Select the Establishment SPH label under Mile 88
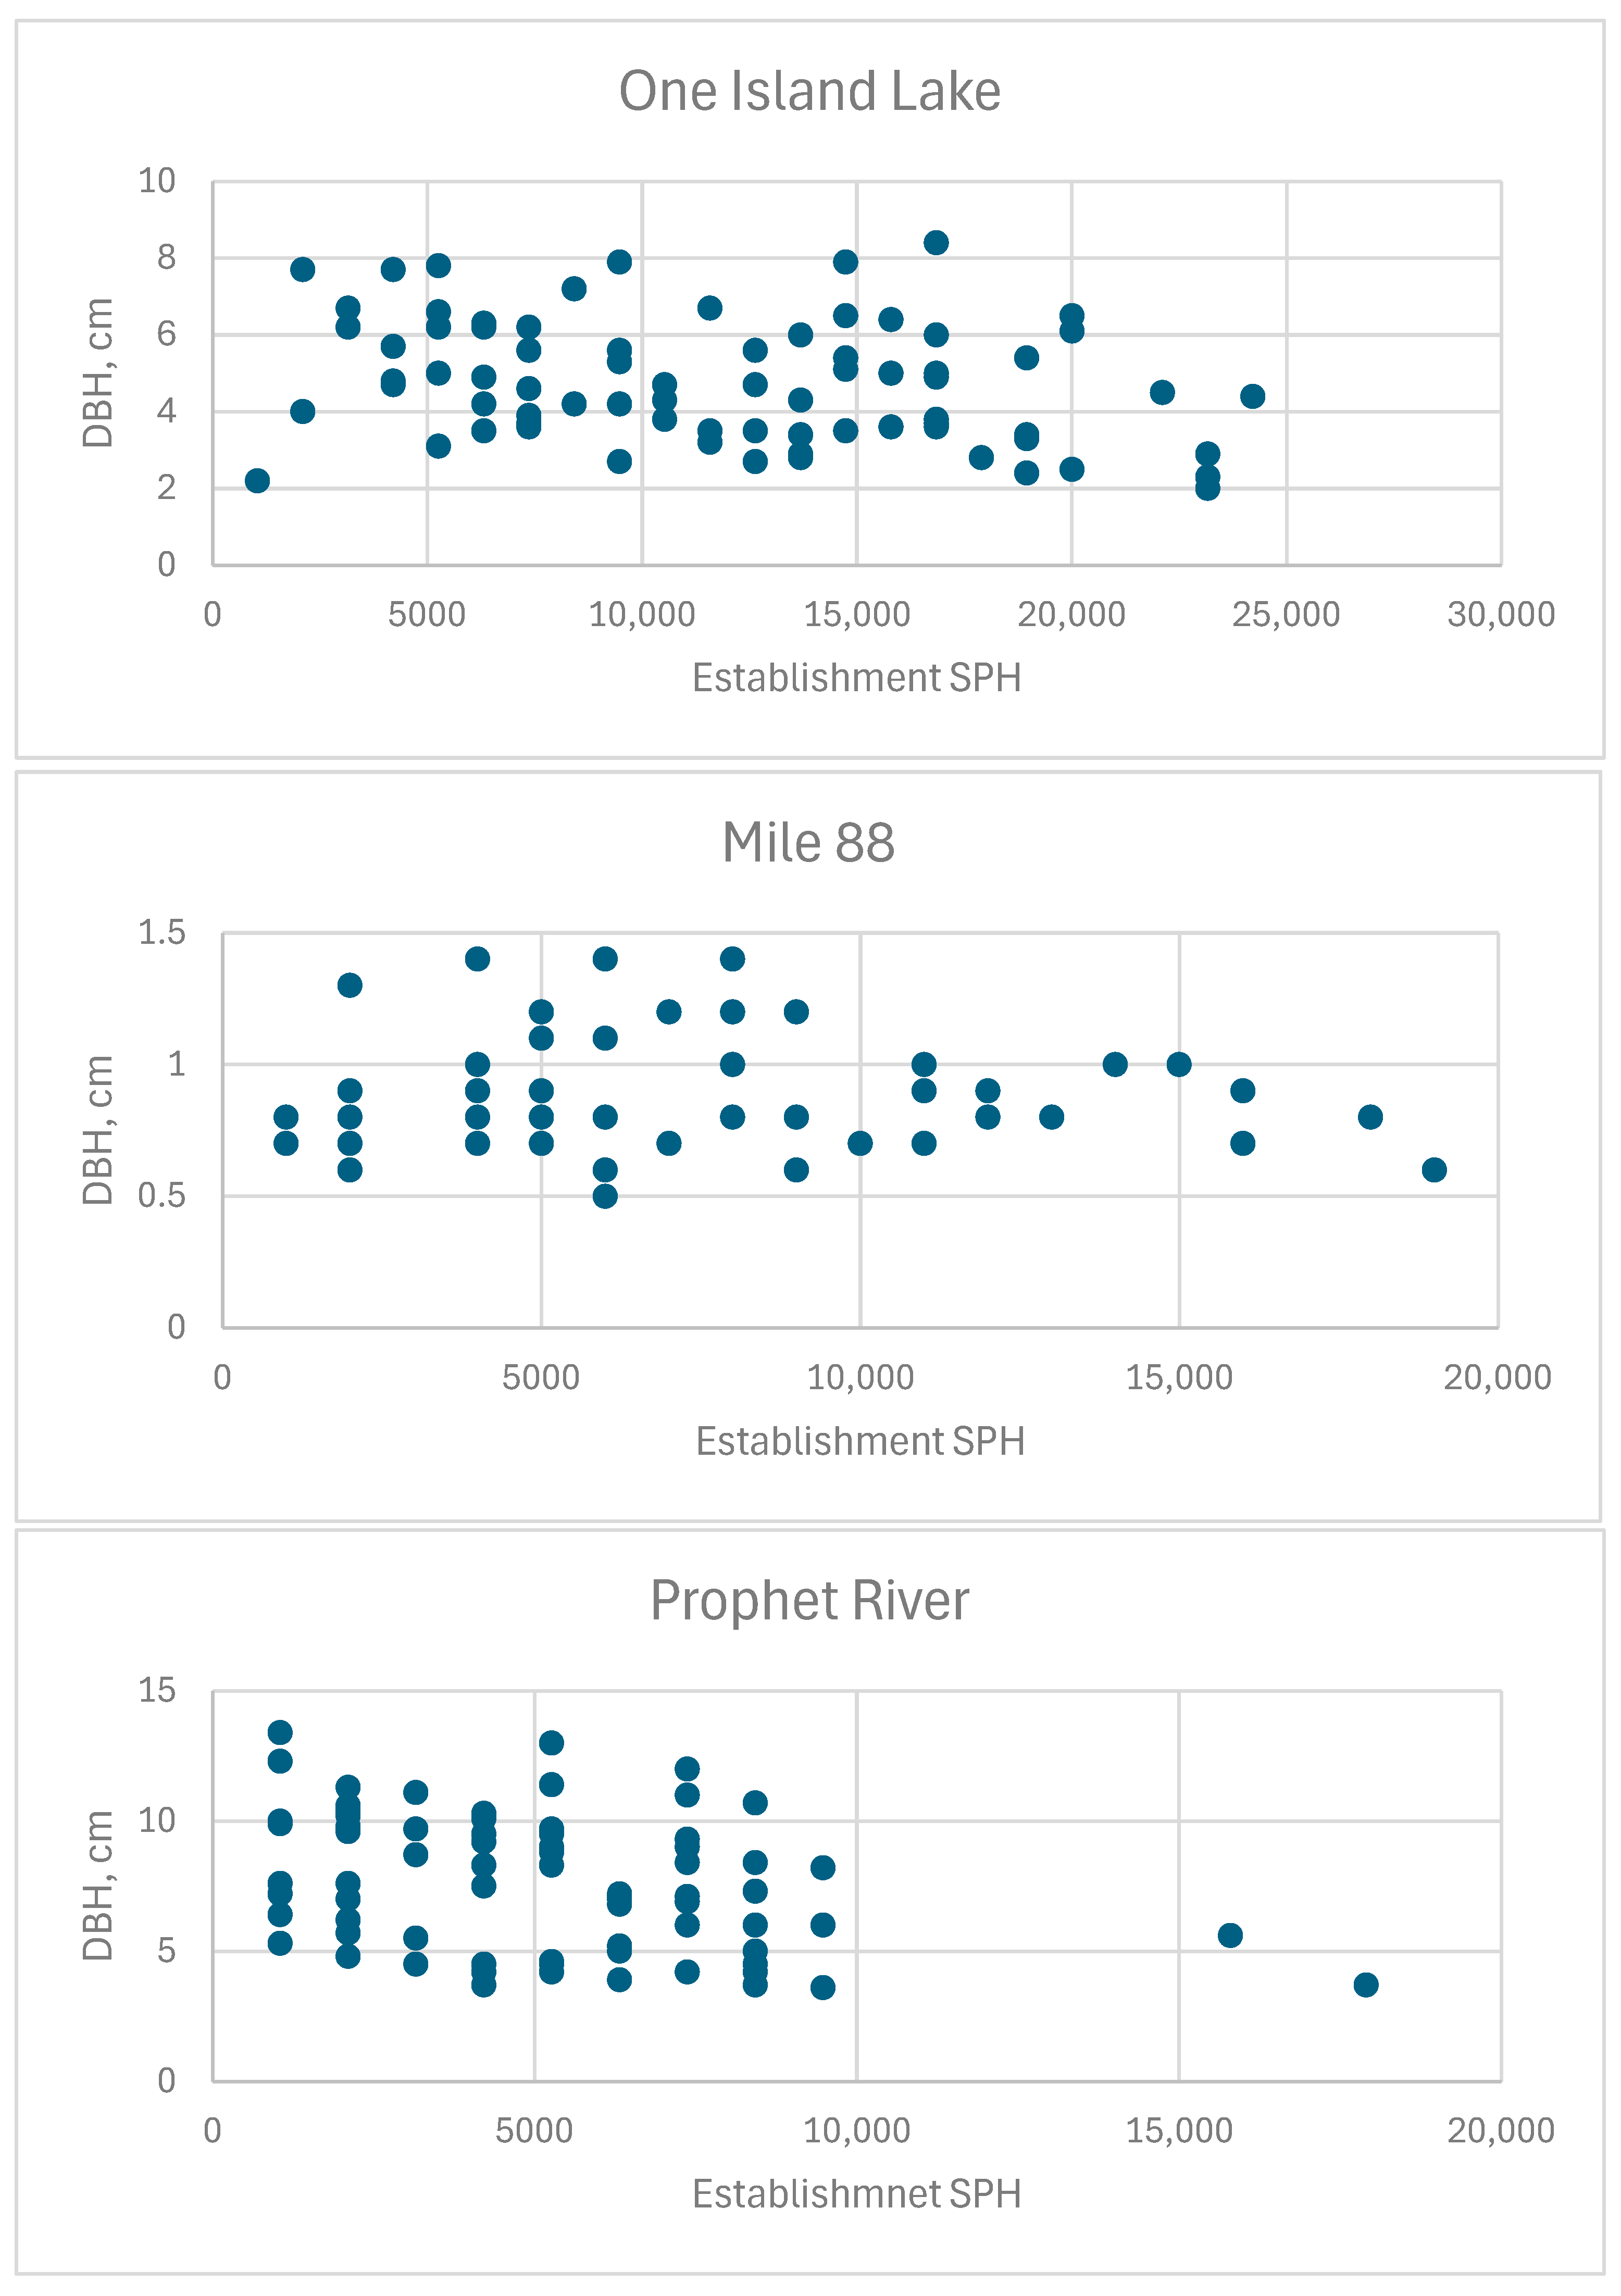The height and width of the screenshot is (2296, 1621). click(x=860, y=1441)
